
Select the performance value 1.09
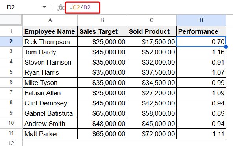(x=202, y=93)
